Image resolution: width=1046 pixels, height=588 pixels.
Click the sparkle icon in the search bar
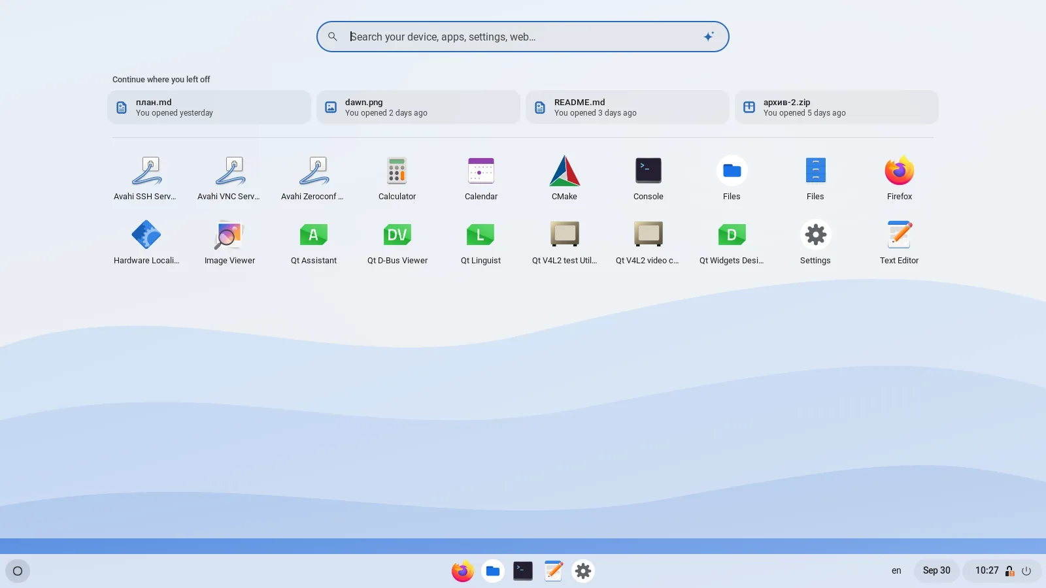tap(709, 37)
